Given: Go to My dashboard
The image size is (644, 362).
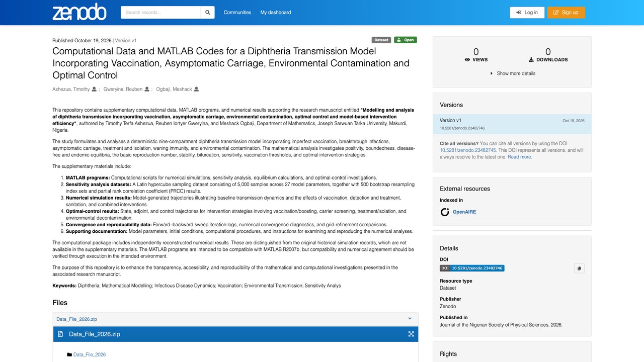Looking at the screenshot, I should tap(275, 13).
